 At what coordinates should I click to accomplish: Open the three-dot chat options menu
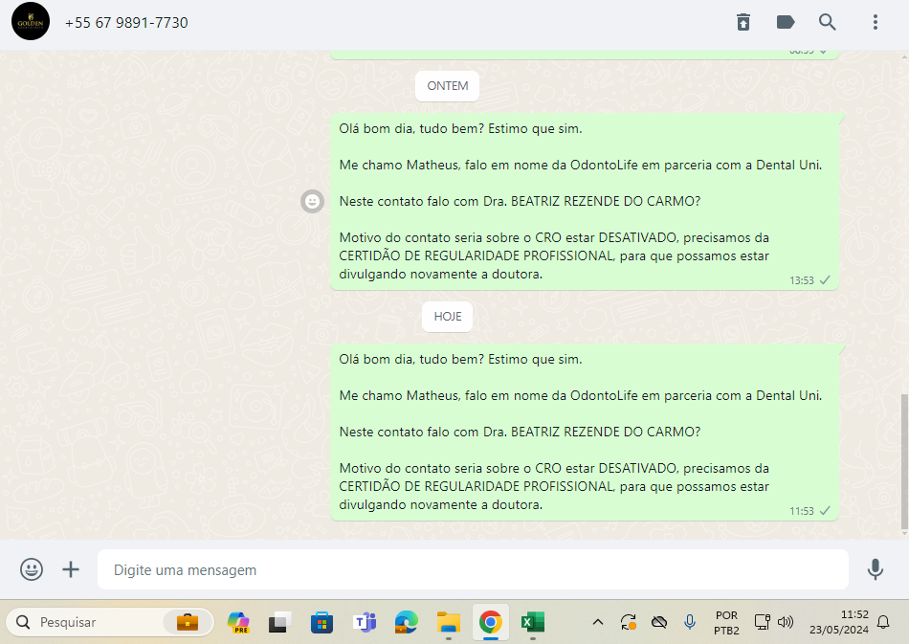pyautogui.click(x=876, y=22)
